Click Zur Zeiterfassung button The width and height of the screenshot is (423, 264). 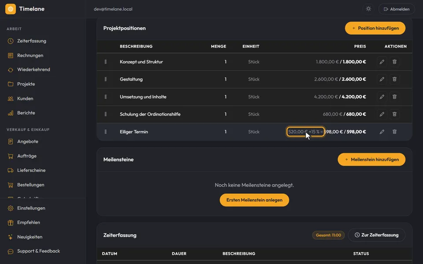click(x=377, y=235)
